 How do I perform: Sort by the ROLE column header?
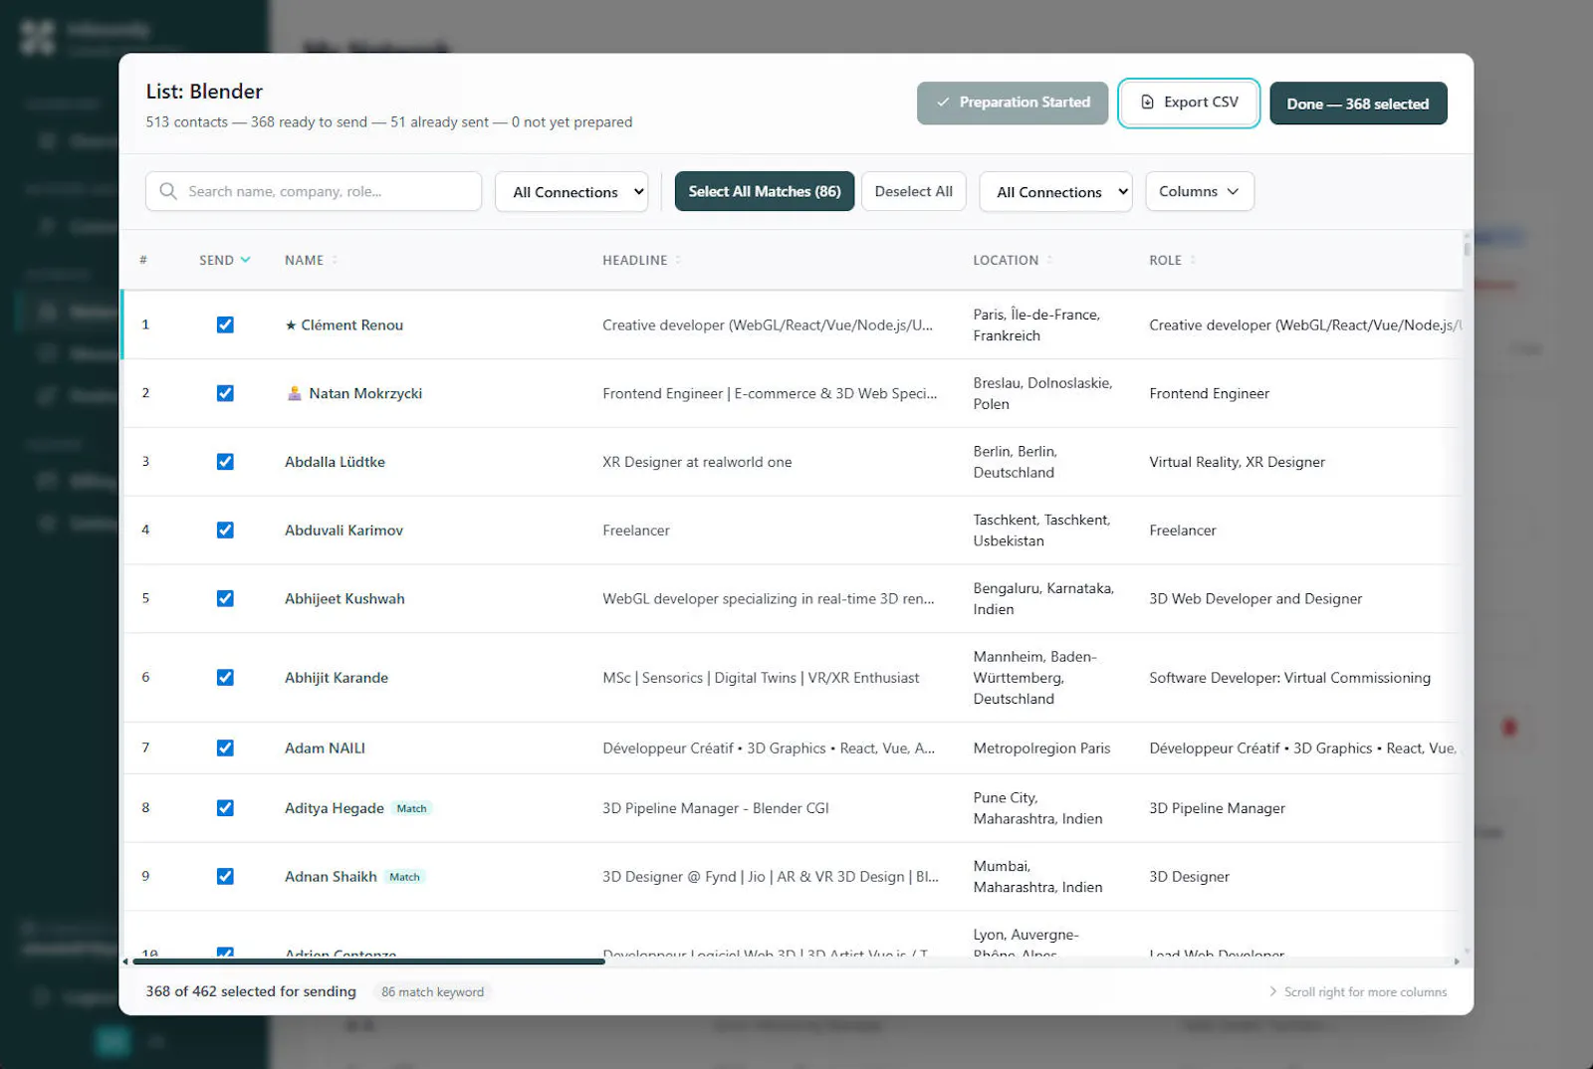[1172, 260]
